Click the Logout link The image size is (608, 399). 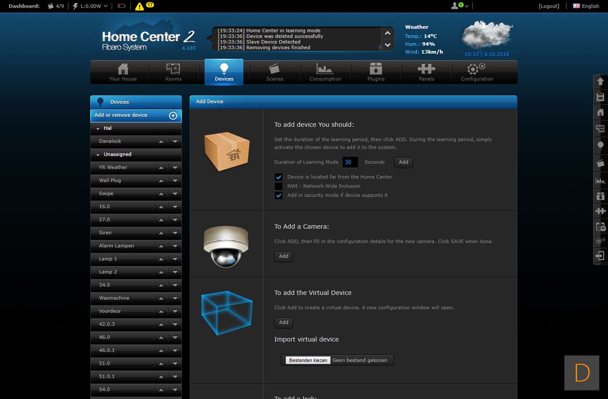(549, 6)
